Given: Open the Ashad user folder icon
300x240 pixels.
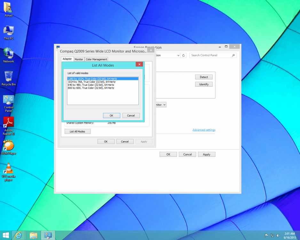Looking at the screenshot, I should click(x=8, y=9).
